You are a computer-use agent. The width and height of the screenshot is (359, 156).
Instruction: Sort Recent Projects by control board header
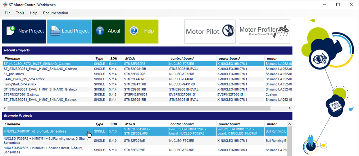[192, 58]
